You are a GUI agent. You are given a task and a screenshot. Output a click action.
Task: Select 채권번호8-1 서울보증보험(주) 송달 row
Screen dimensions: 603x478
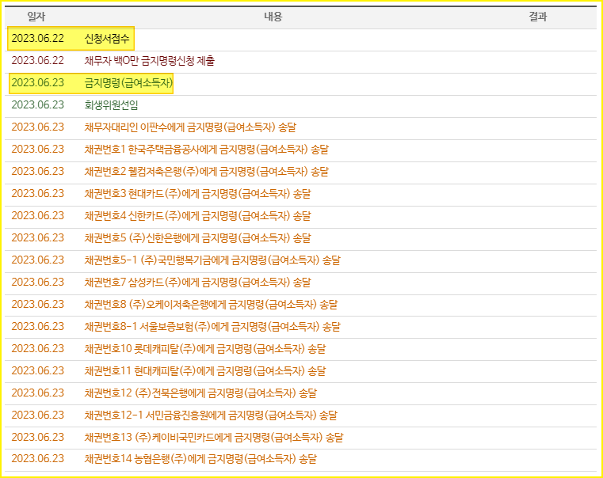pos(301,327)
